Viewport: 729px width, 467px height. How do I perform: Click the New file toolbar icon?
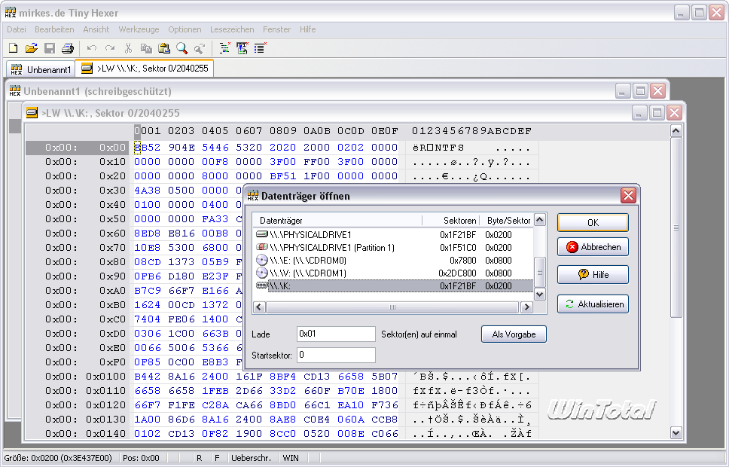(13, 48)
